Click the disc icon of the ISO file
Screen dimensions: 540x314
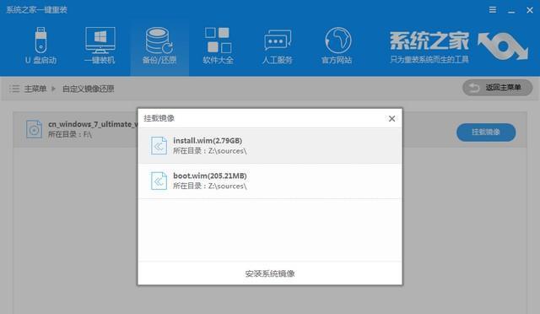(x=34, y=129)
